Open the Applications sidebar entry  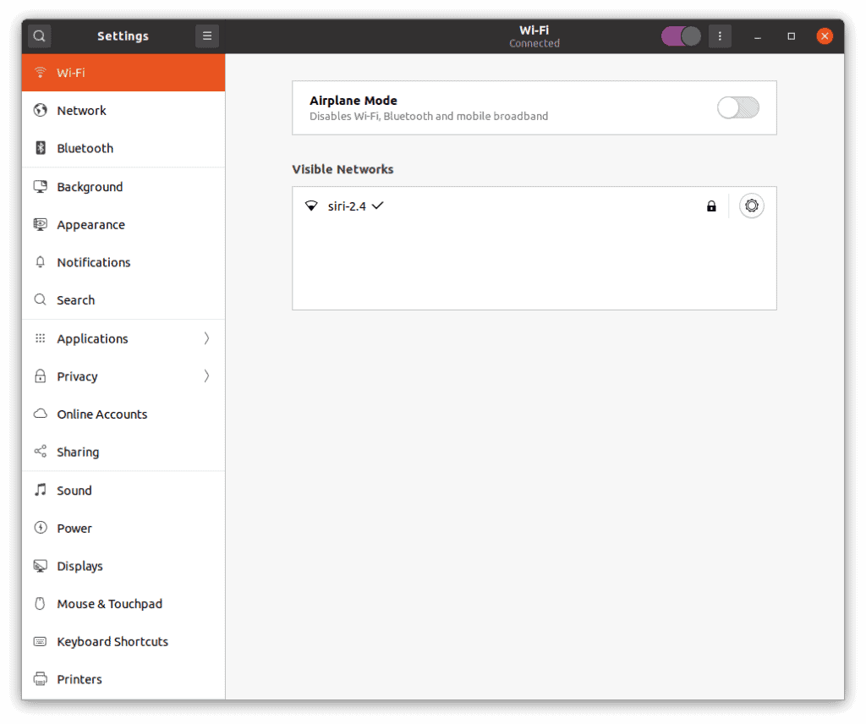(123, 338)
